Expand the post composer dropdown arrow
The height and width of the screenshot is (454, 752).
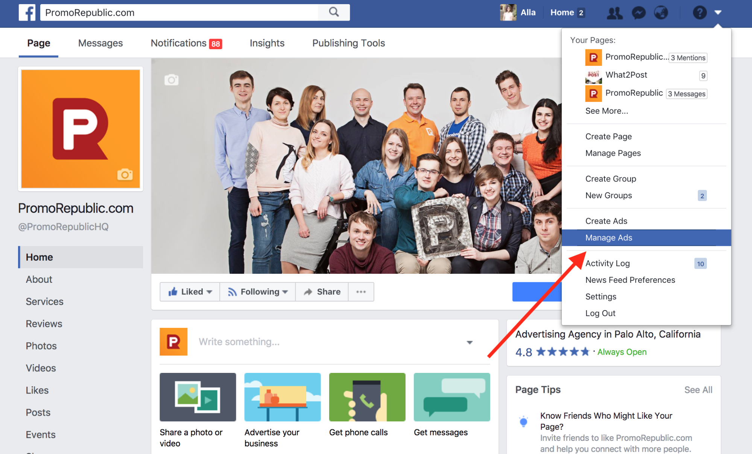(x=469, y=342)
